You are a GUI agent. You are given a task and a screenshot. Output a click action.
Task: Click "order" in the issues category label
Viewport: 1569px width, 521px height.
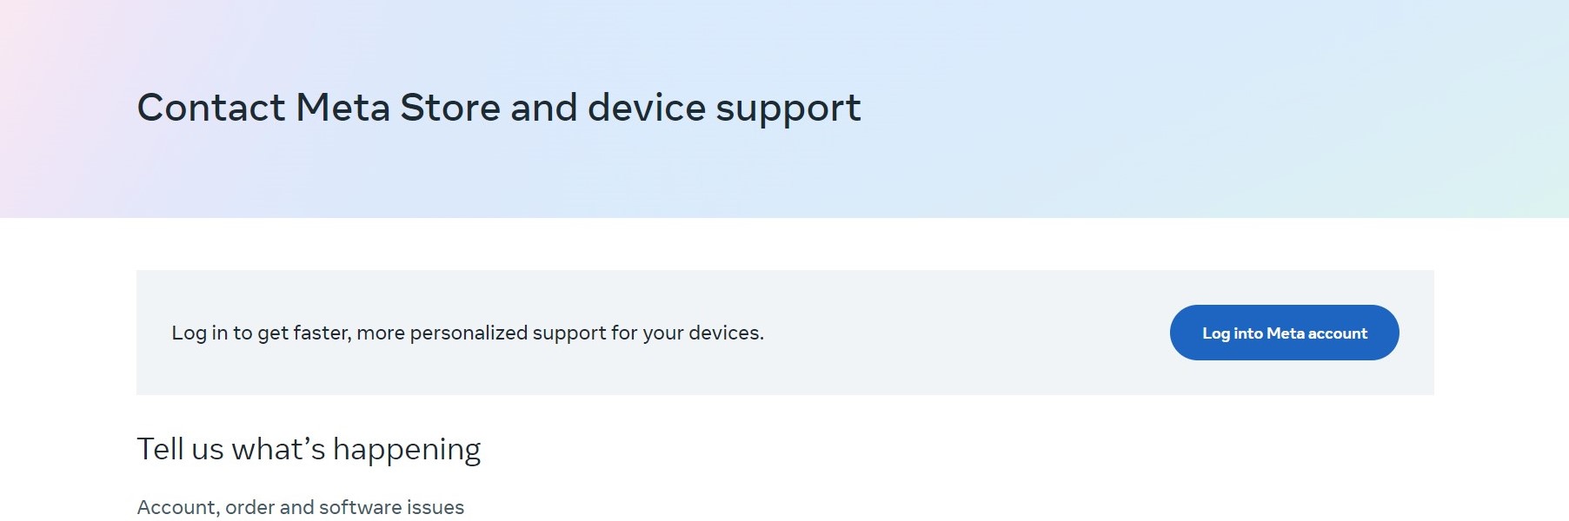pos(249,507)
